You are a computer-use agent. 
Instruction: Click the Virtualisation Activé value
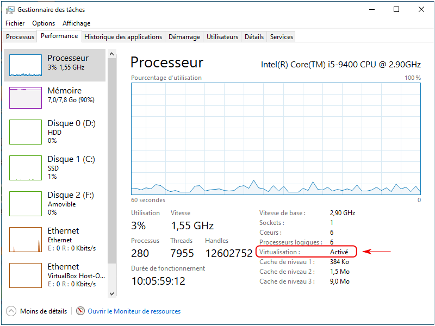point(339,252)
